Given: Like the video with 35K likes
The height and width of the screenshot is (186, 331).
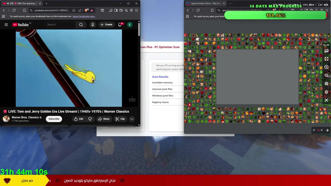Looking at the screenshot, I should click(78, 119).
